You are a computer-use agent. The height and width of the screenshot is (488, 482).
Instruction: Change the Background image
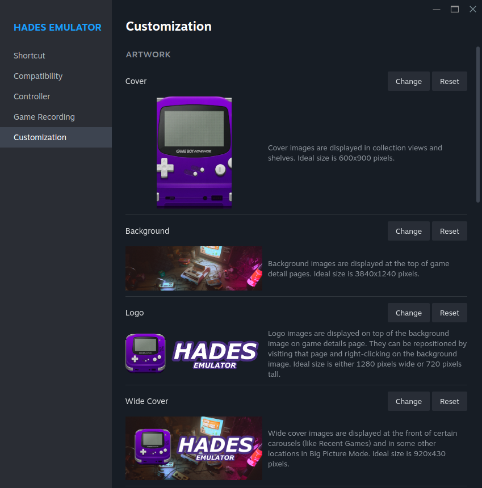[x=408, y=231]
